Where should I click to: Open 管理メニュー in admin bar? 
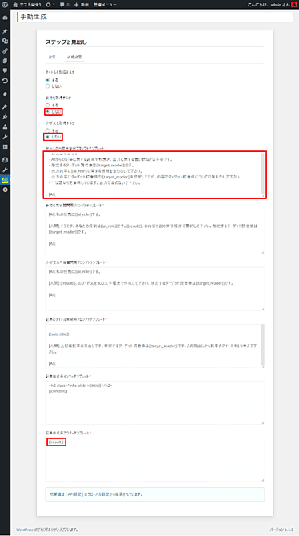[105, 5]
